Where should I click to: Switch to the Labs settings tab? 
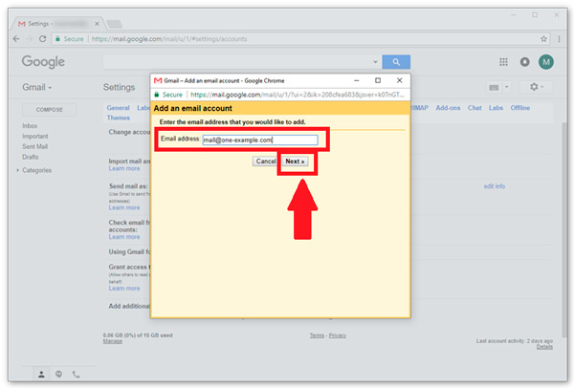[496, 108]
